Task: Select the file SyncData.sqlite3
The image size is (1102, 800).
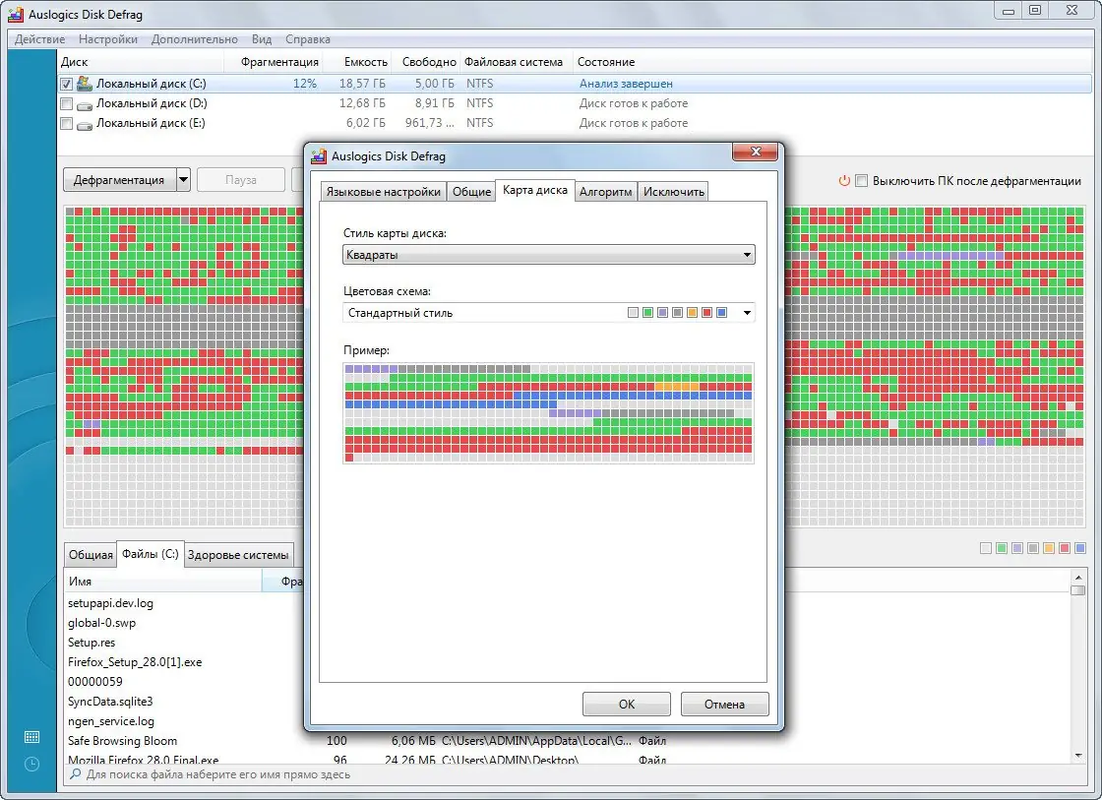Action: 110,702
